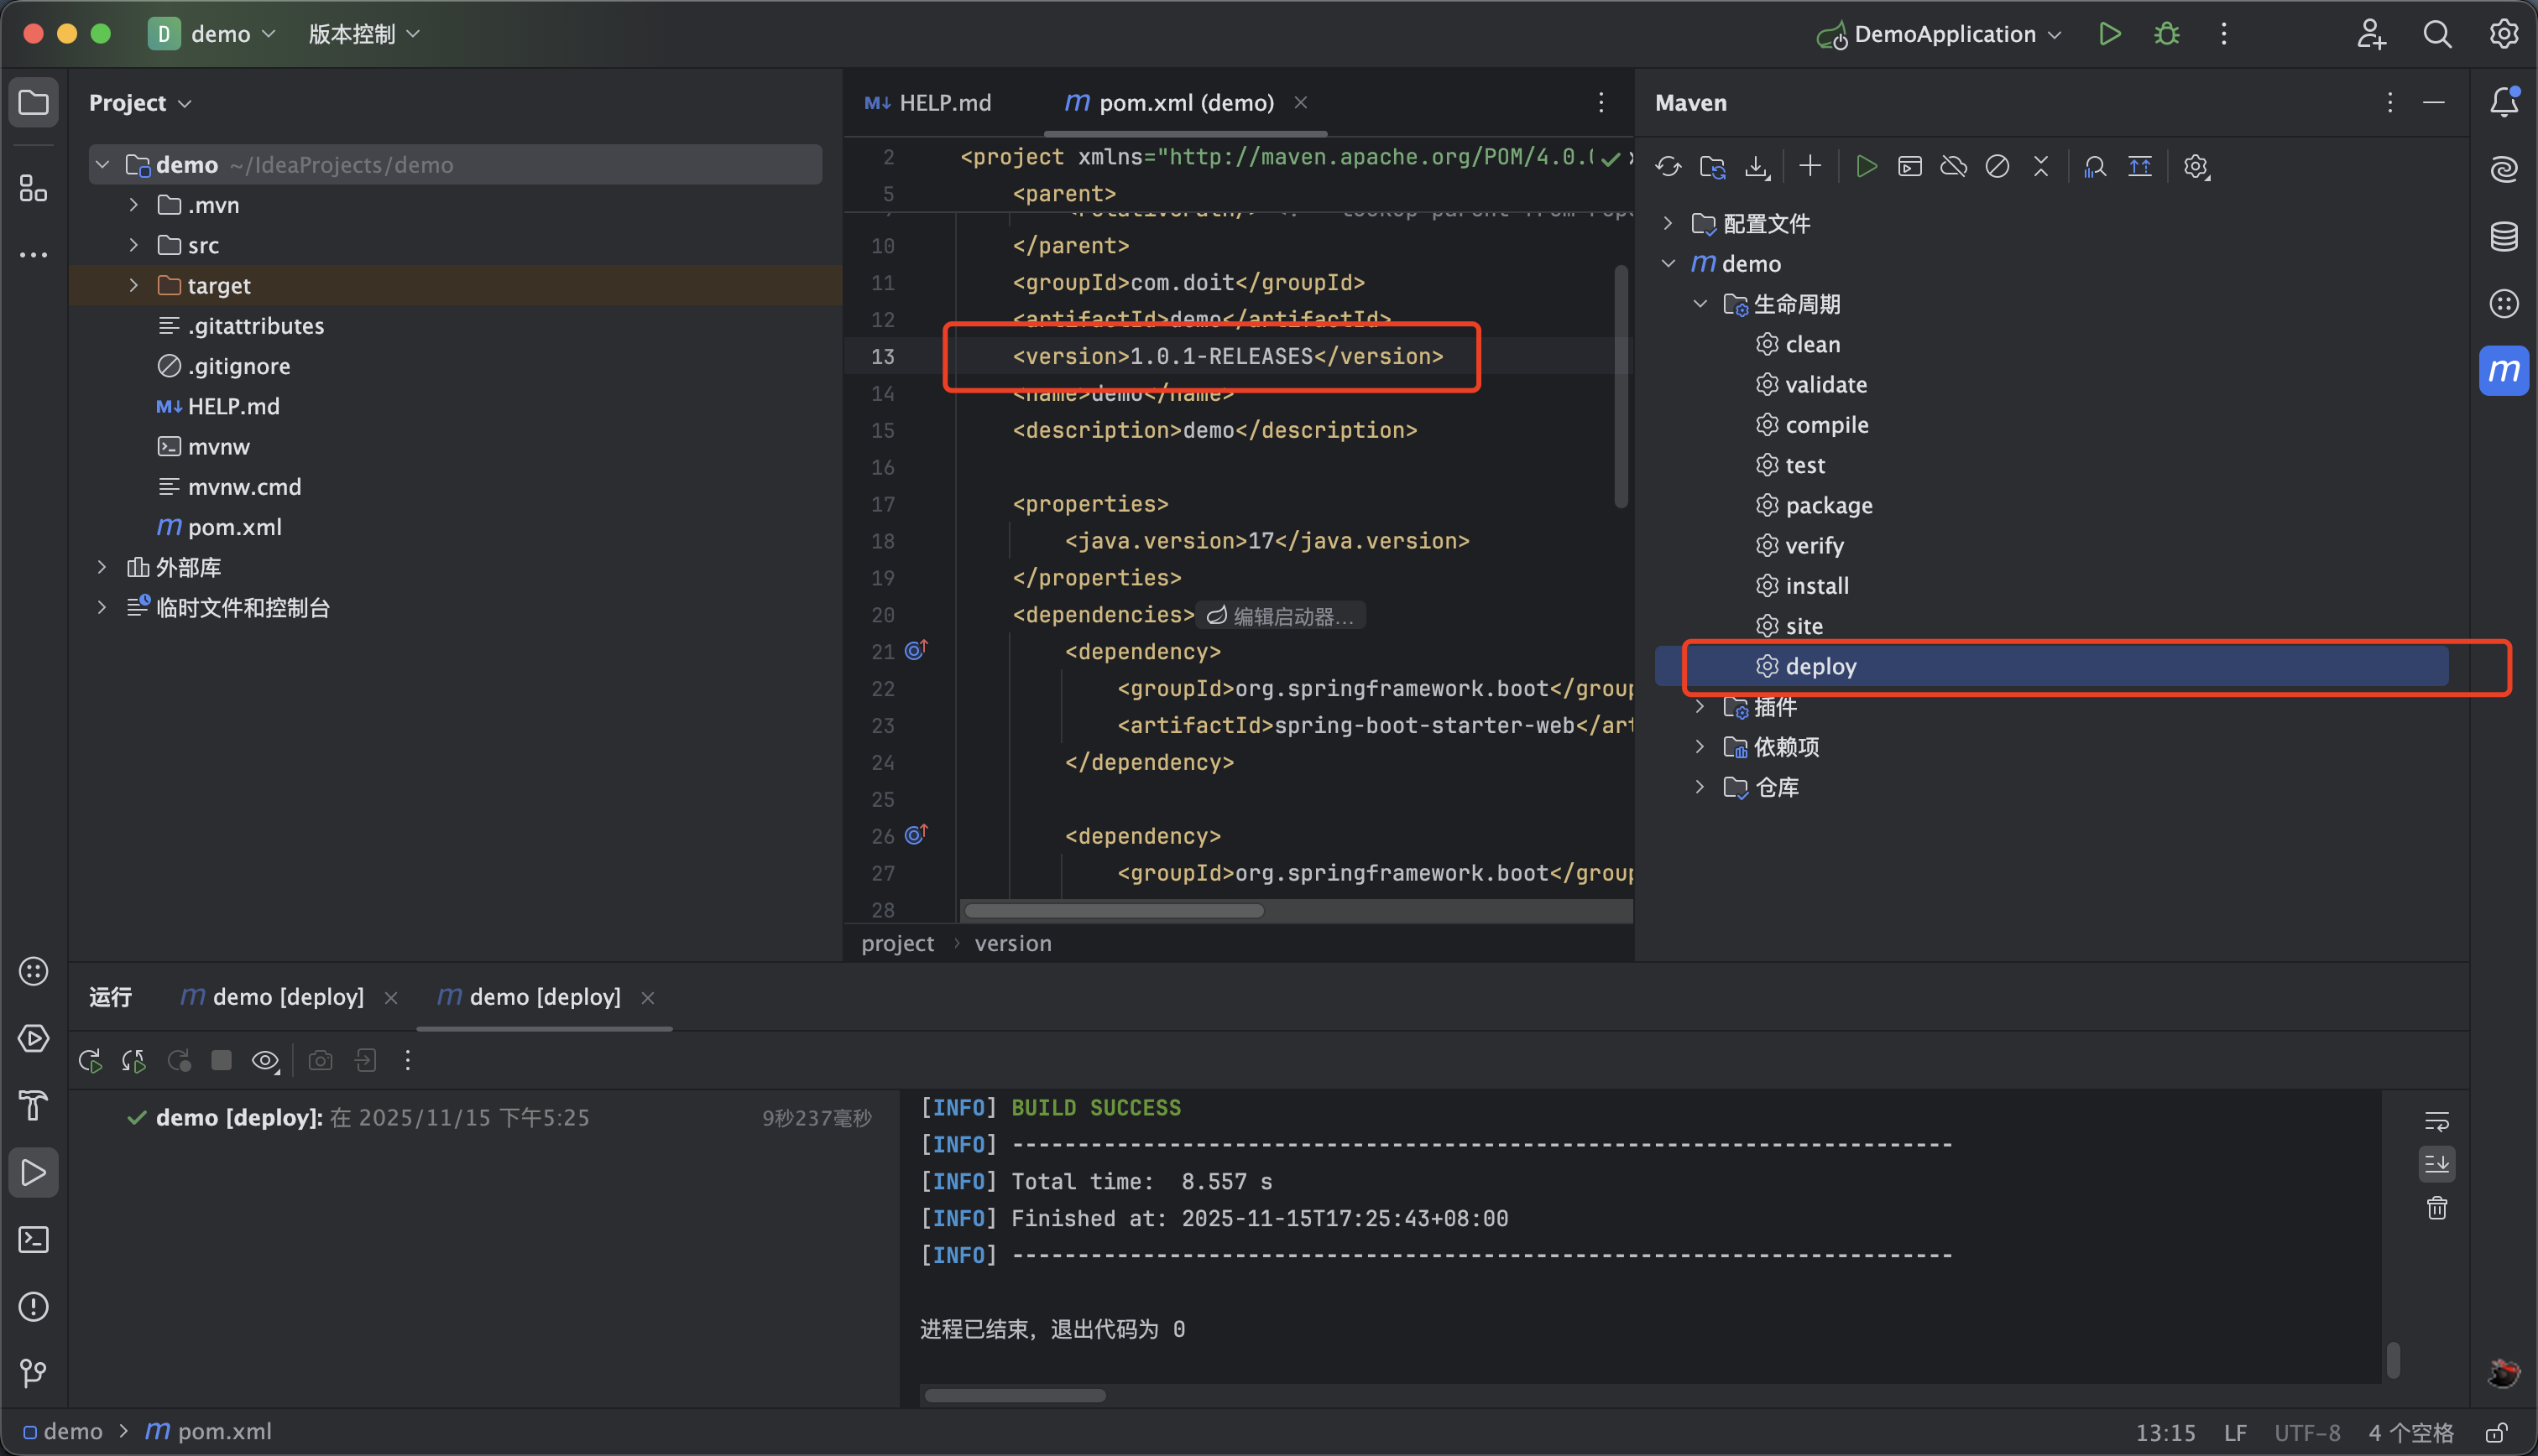Clear run console with trash icon
Image resolution: width=2538 pixels, height=1456 pixels.
tap(2436, 1208)
